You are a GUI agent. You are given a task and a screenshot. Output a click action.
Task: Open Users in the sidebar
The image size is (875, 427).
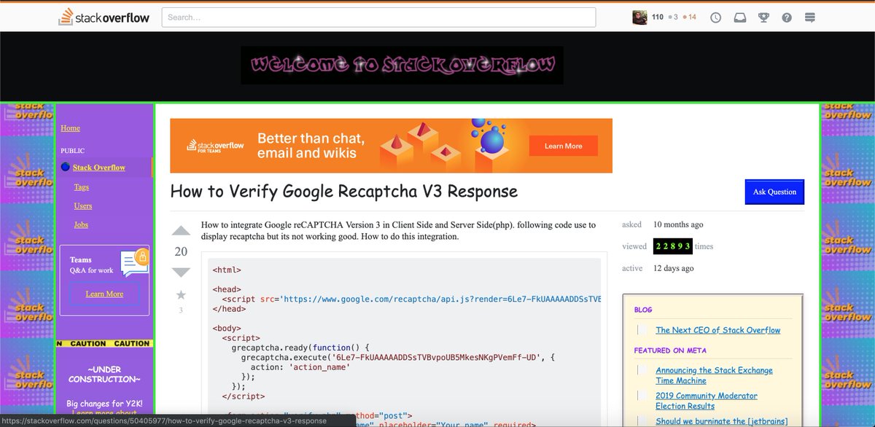(x=83, y=206)
